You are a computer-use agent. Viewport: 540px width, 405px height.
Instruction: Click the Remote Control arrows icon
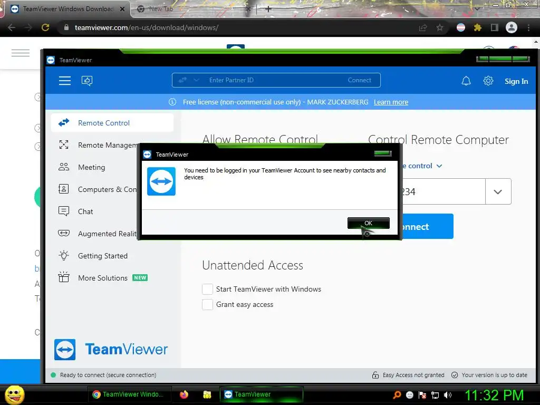tap(64, 122)
